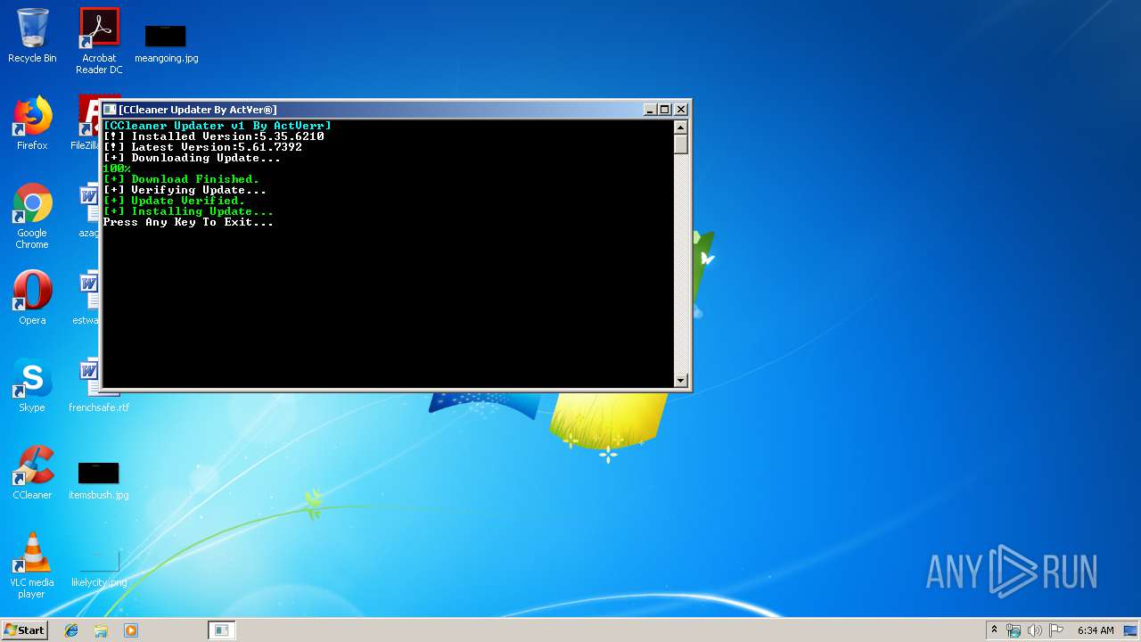Show hidden tray icons arrow
1141x642 pixels.
[x=994, y=630]
